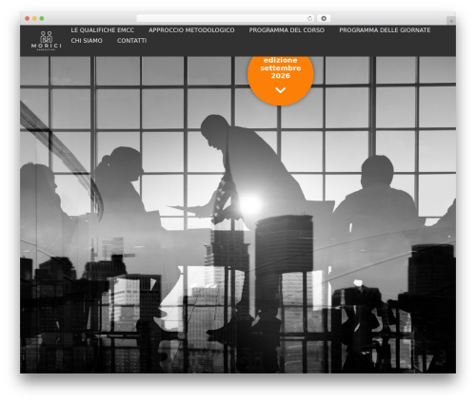Click the Morici Consulting logo
This screenshot has height=402, width=476.
(47, 41)
